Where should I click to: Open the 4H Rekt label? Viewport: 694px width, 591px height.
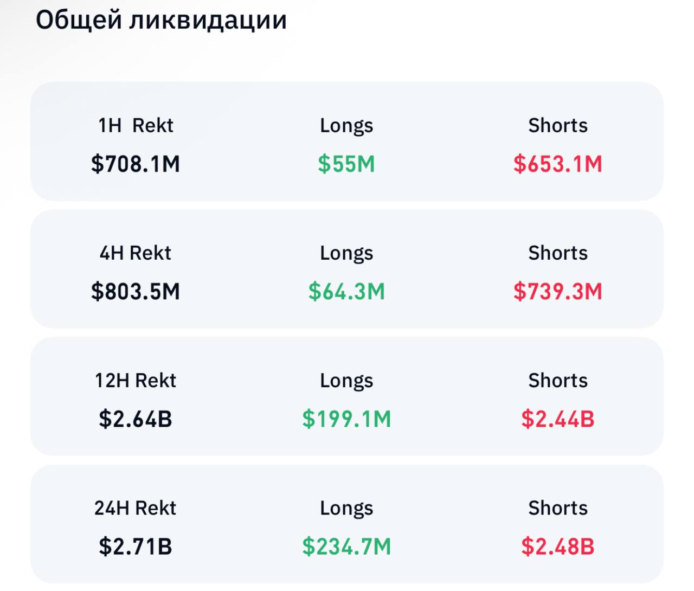tap(136, 253)
